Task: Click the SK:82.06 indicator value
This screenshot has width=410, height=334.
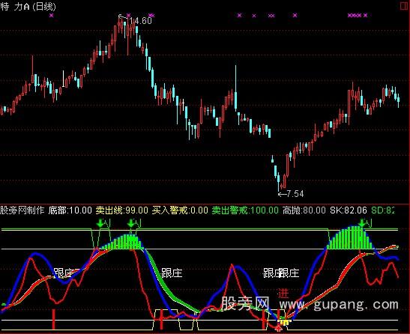Action: pyautogui.click(x=349, y=210)
